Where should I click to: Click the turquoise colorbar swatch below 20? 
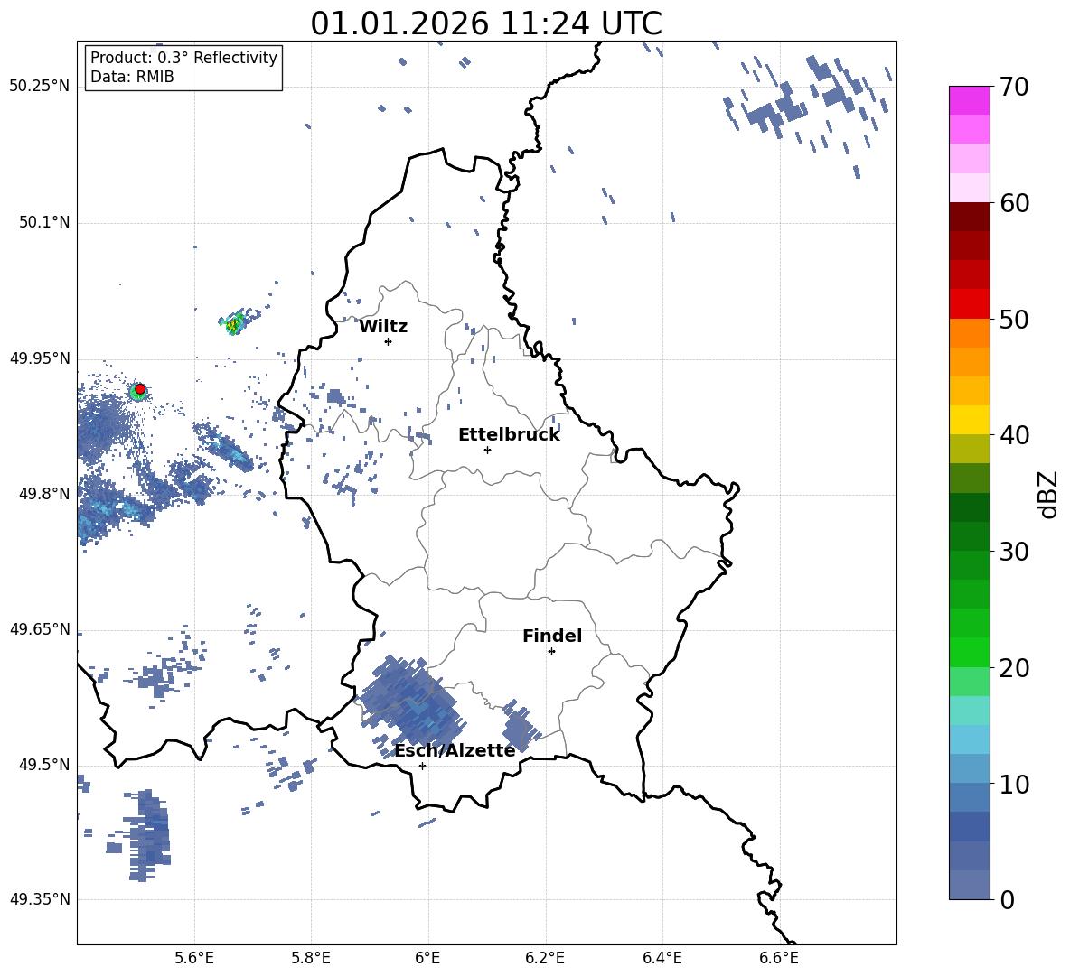969,711
